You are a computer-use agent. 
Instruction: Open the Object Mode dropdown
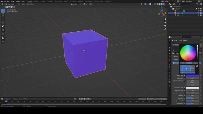pyautogui.click(x=11, y=4)
